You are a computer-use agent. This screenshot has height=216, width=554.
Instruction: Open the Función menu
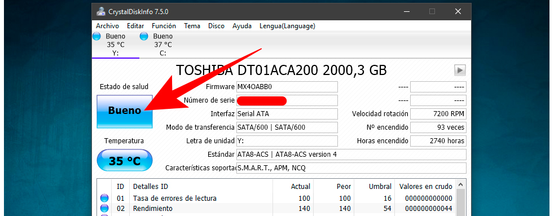164,26
